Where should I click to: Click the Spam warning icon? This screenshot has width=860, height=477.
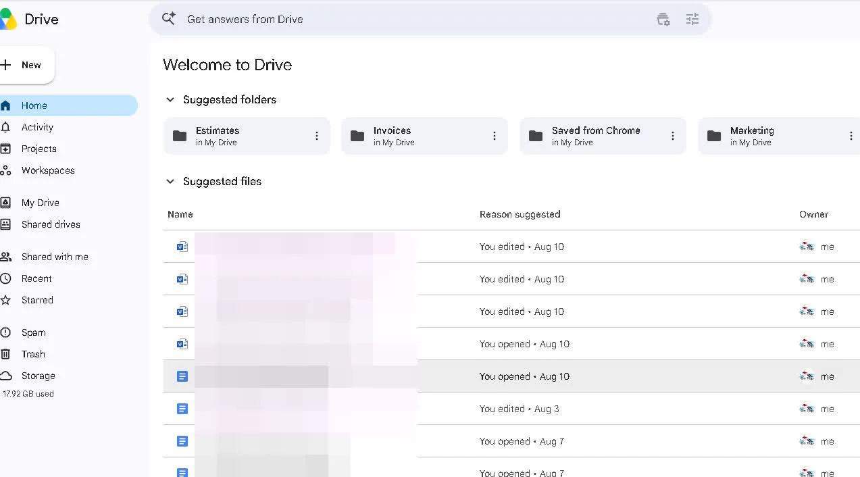pyautogui.click(x=5, y=332)
